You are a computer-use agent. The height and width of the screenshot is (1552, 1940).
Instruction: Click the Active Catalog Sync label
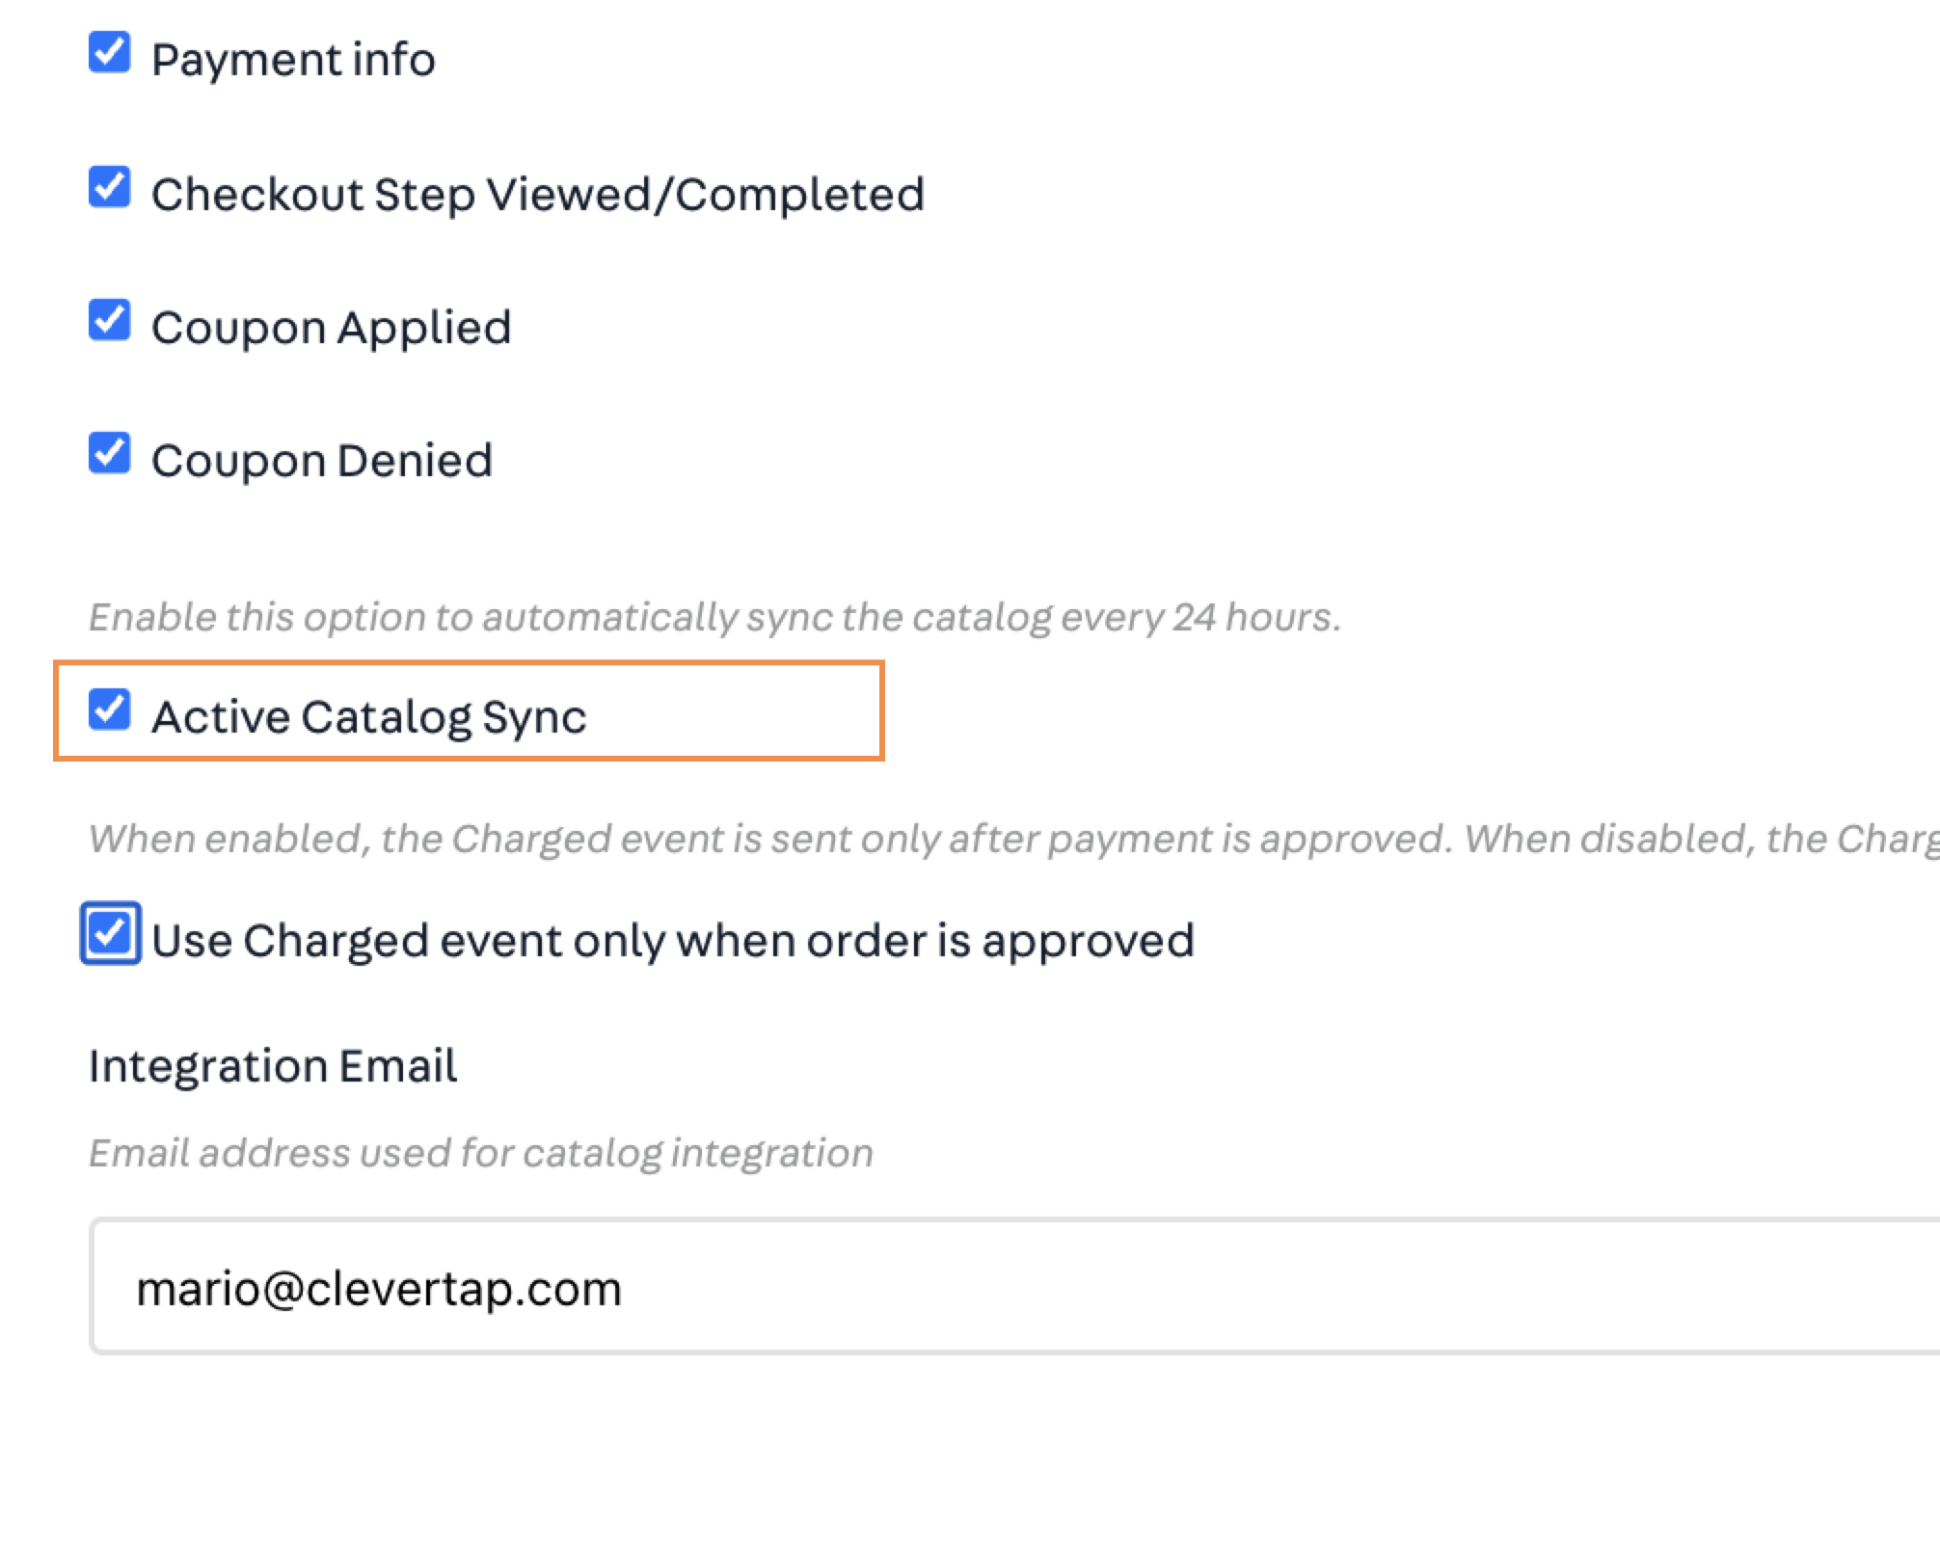[368, 717]
